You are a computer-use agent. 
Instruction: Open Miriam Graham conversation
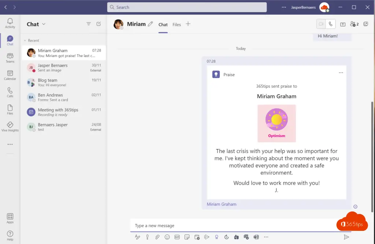[64, 53]
